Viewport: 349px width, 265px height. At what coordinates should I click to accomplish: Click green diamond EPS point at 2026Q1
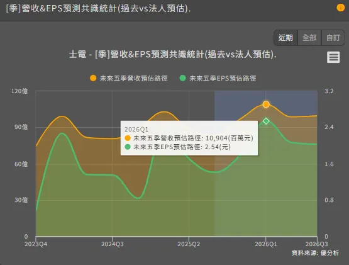(x=266, y=121)
